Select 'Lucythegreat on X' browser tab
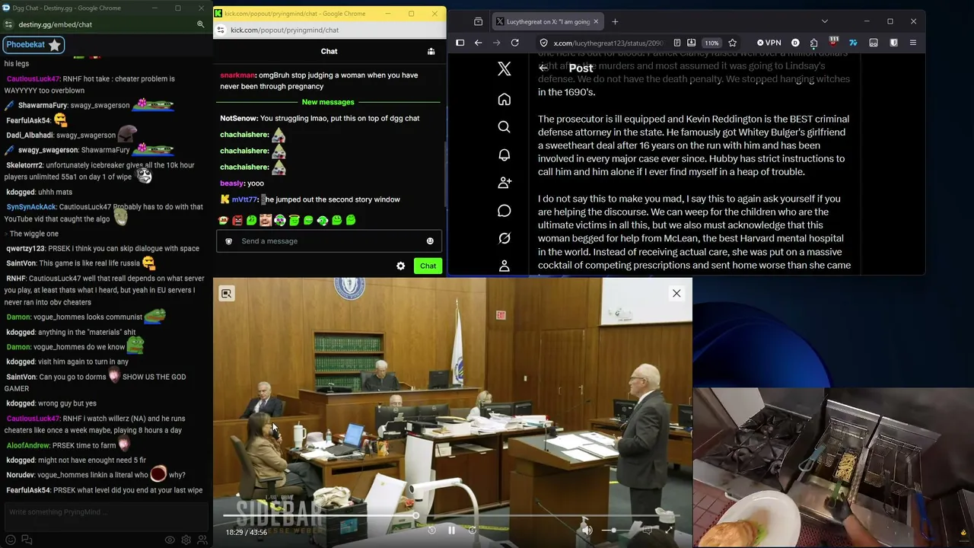Image resolution: width=974 pixels, height=548 pixels. [546, 21]
